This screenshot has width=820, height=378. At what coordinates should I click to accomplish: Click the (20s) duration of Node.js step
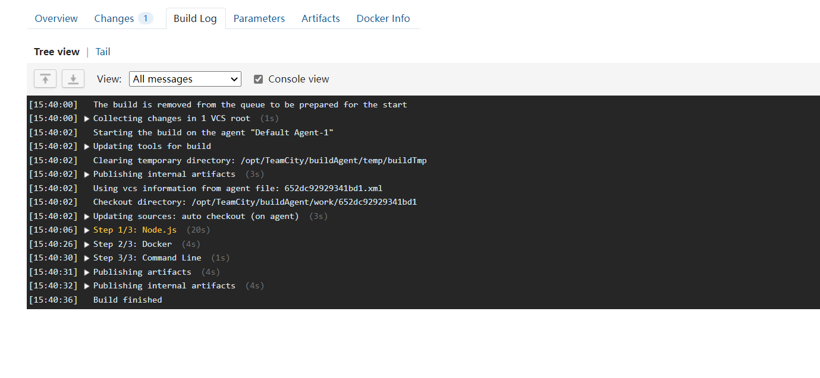click(x=198, y=230)
